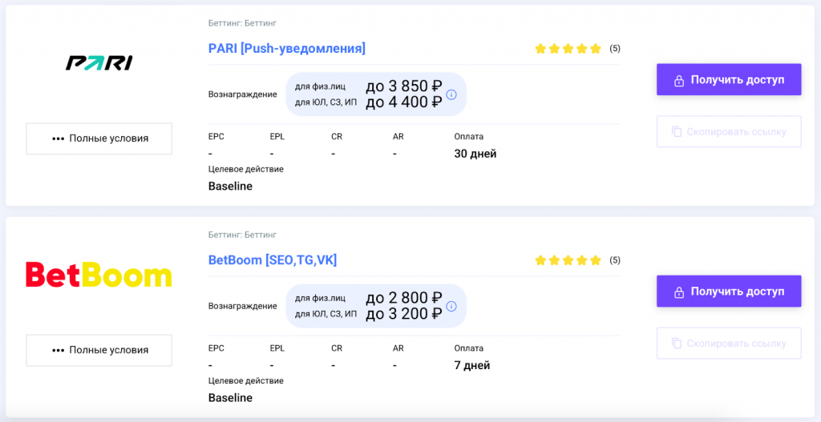This screenshot has height=422, width=821.
Task: Click Скопировать ссылку for PARI offer
Action: tap(729, 131)
